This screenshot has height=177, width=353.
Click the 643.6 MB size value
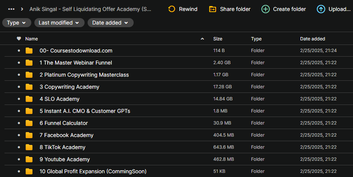click(x=224, y=147)
